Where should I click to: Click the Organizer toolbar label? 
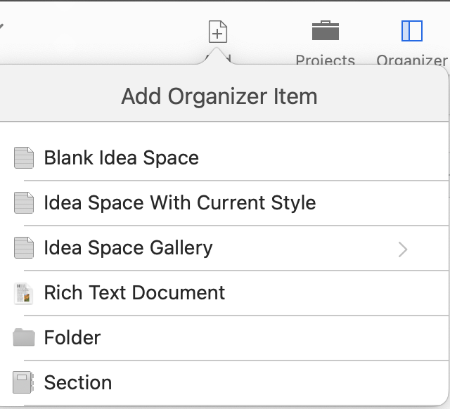pos(412,60)
